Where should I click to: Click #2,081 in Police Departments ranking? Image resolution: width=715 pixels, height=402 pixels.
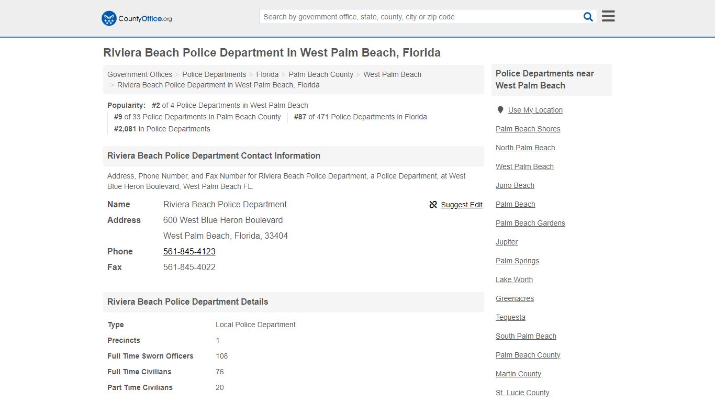[162, 129]
